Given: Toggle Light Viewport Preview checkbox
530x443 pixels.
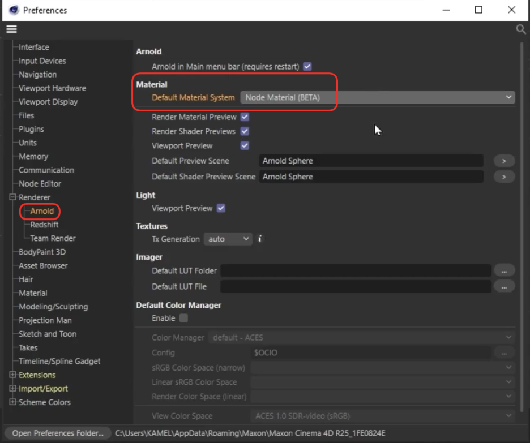Looking at the screenshot, I should [221, 208].
